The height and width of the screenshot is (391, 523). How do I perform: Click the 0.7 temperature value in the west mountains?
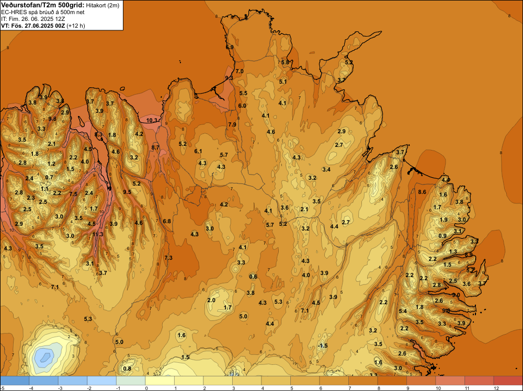pos(49,177)
